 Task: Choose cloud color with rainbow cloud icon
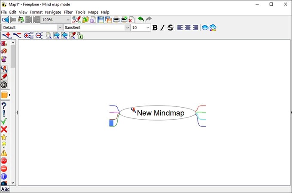click(x=213, y=28)
